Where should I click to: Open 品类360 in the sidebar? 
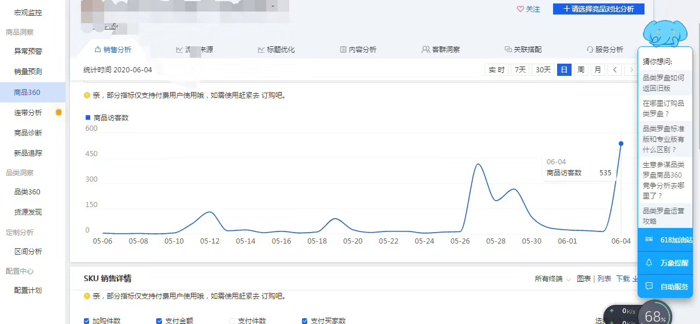pos(27,192)
